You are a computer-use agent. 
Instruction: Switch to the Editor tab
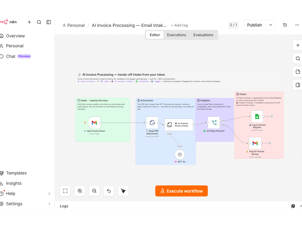[155, 35]
